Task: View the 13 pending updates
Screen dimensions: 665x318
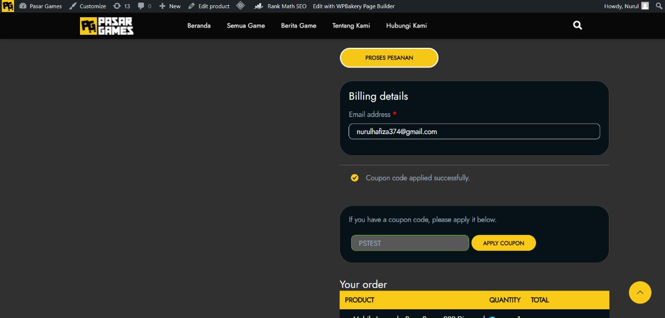Action: click(x=122, y=6)
